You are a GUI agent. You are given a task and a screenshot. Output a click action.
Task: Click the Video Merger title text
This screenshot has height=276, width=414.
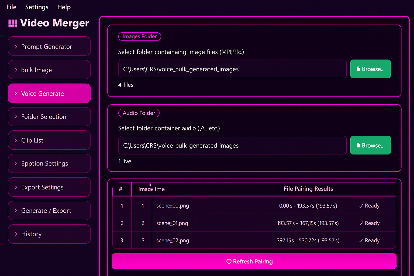click(x=55, y=23)
